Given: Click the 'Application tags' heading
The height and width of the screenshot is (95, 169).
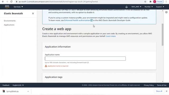Looking at the screenshot, I should point(54,77).
